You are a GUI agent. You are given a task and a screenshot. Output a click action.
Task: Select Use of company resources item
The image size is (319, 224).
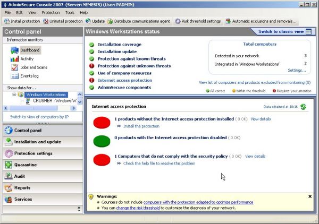coord(124,73)
